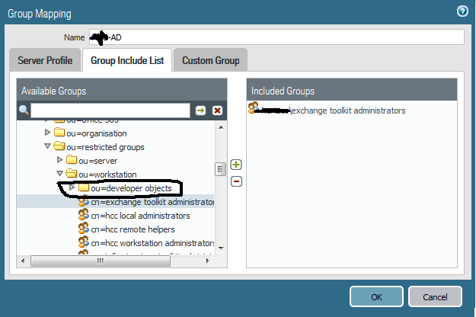Select 'cn=hcc remote helpers' text

coord(133,229)
